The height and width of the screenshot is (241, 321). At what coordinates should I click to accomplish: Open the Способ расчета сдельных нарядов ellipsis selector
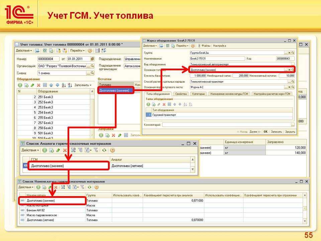pos(289,82)
